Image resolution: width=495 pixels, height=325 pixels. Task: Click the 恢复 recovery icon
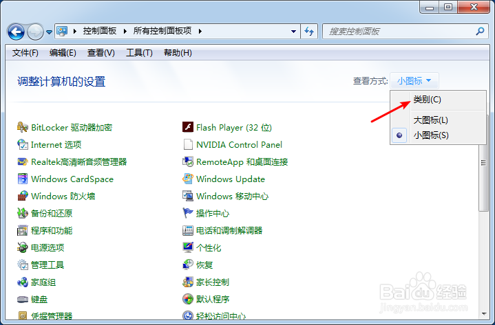[x=188, y=265]
